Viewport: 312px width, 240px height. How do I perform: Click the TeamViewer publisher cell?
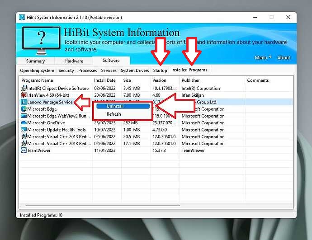click(x=193, y=151)
